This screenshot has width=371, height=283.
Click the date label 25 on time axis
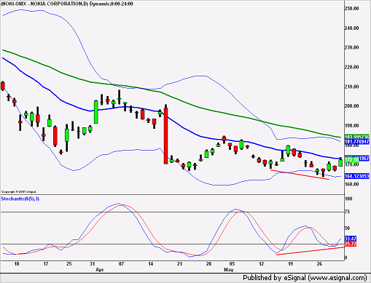tap(69, 264)
